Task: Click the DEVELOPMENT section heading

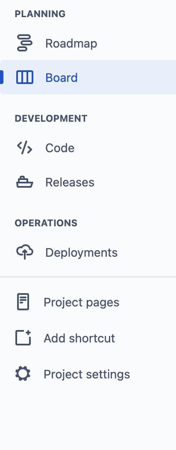Action: pyautogui.click(x=51, y=119)
